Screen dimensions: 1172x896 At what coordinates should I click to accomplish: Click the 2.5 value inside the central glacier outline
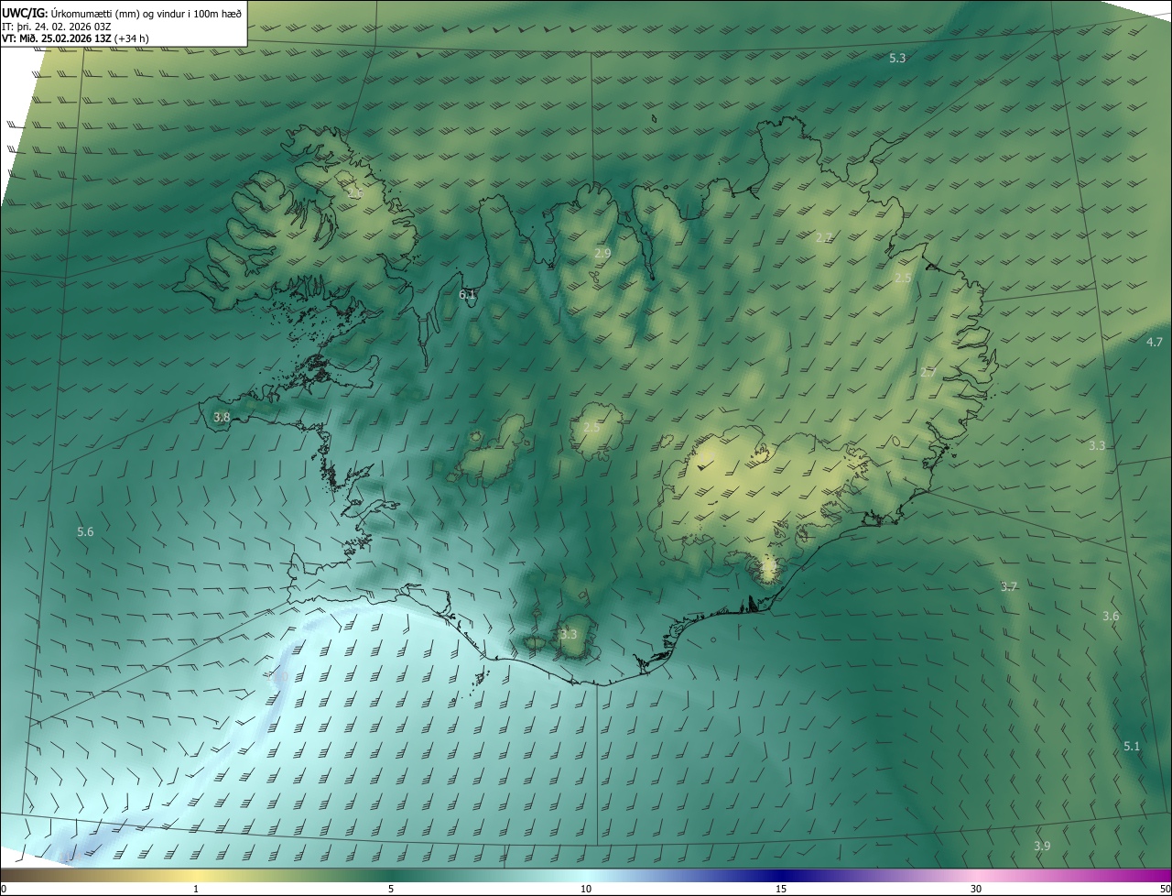591,427
